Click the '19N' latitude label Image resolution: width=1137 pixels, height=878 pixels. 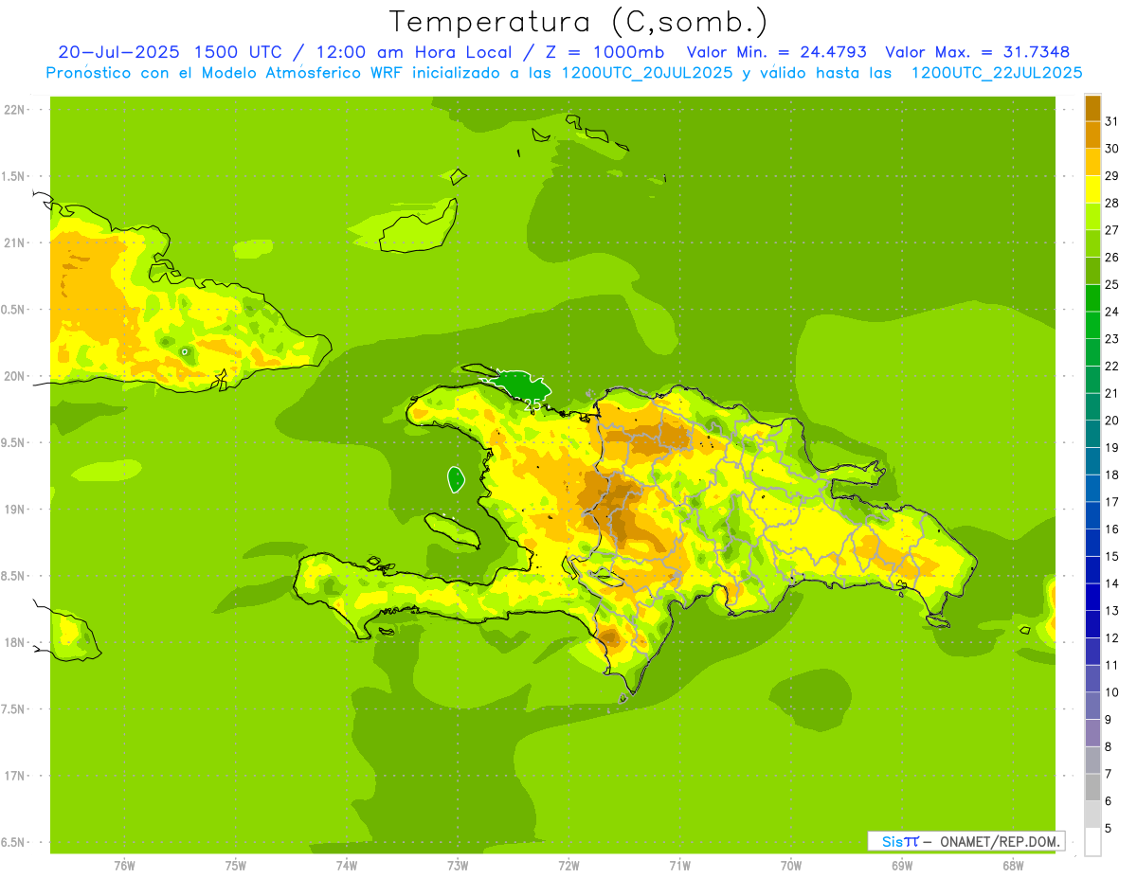coord(15,510)
